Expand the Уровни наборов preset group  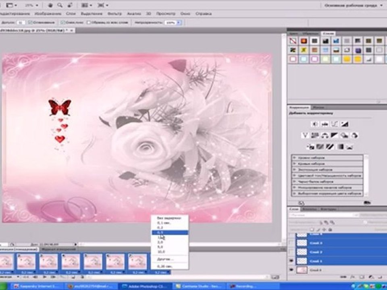294,157
